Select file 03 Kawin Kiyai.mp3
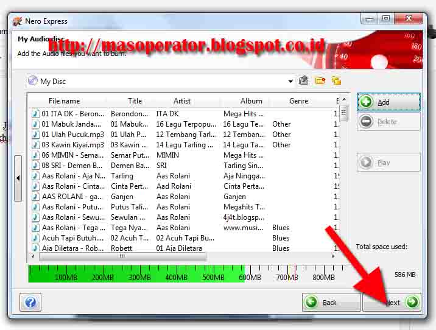Screen dimensions: 436x330 pyautogui.click(x=73, y=144)
